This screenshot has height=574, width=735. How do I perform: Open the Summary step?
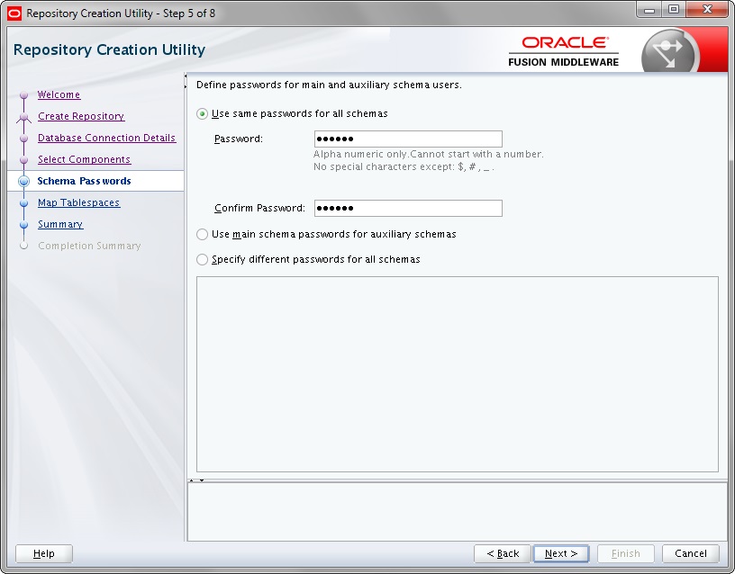60,224
